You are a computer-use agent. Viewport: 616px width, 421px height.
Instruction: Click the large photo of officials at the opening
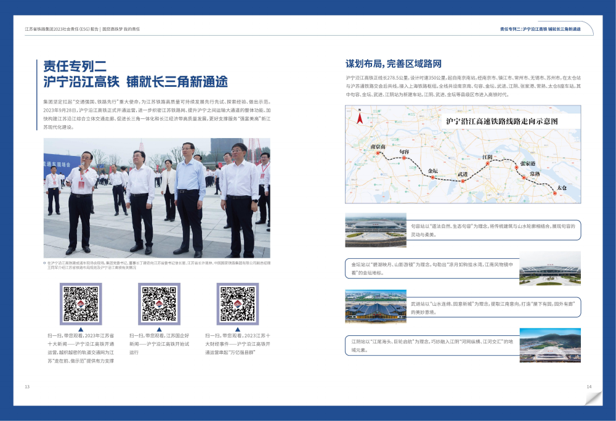(x=156, y=197)
